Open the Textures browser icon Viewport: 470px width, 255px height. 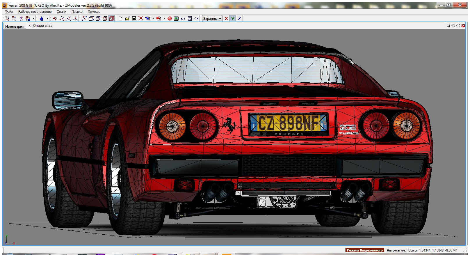click(176, 18)
